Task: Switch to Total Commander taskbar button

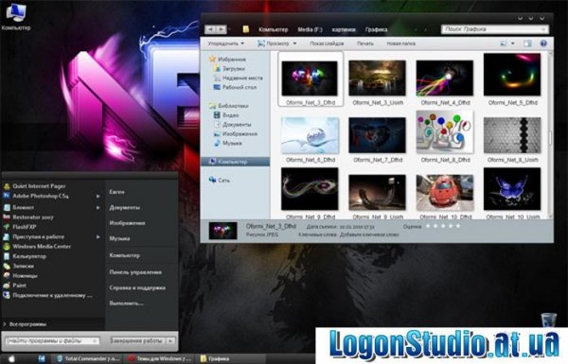Action: pos(88,358)
